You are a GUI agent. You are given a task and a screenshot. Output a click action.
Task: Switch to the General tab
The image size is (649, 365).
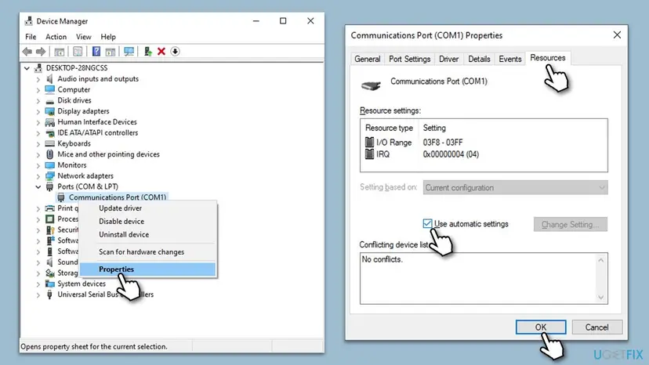tap(367, 60)
